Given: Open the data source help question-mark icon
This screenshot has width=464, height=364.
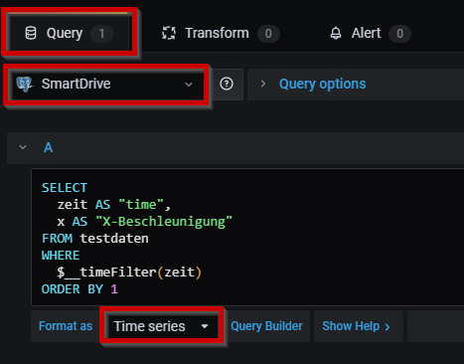Looking at the screenshot, I should (227, 84).
